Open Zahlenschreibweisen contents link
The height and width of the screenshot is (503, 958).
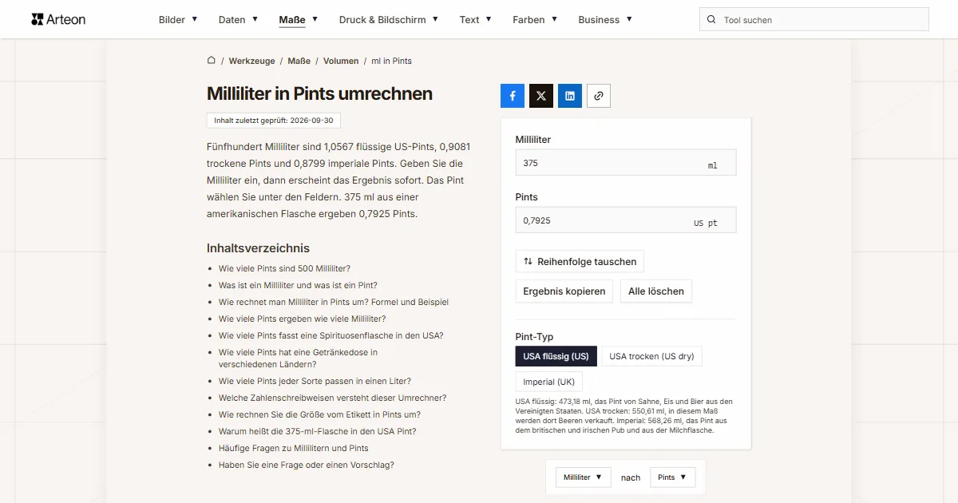332,398
